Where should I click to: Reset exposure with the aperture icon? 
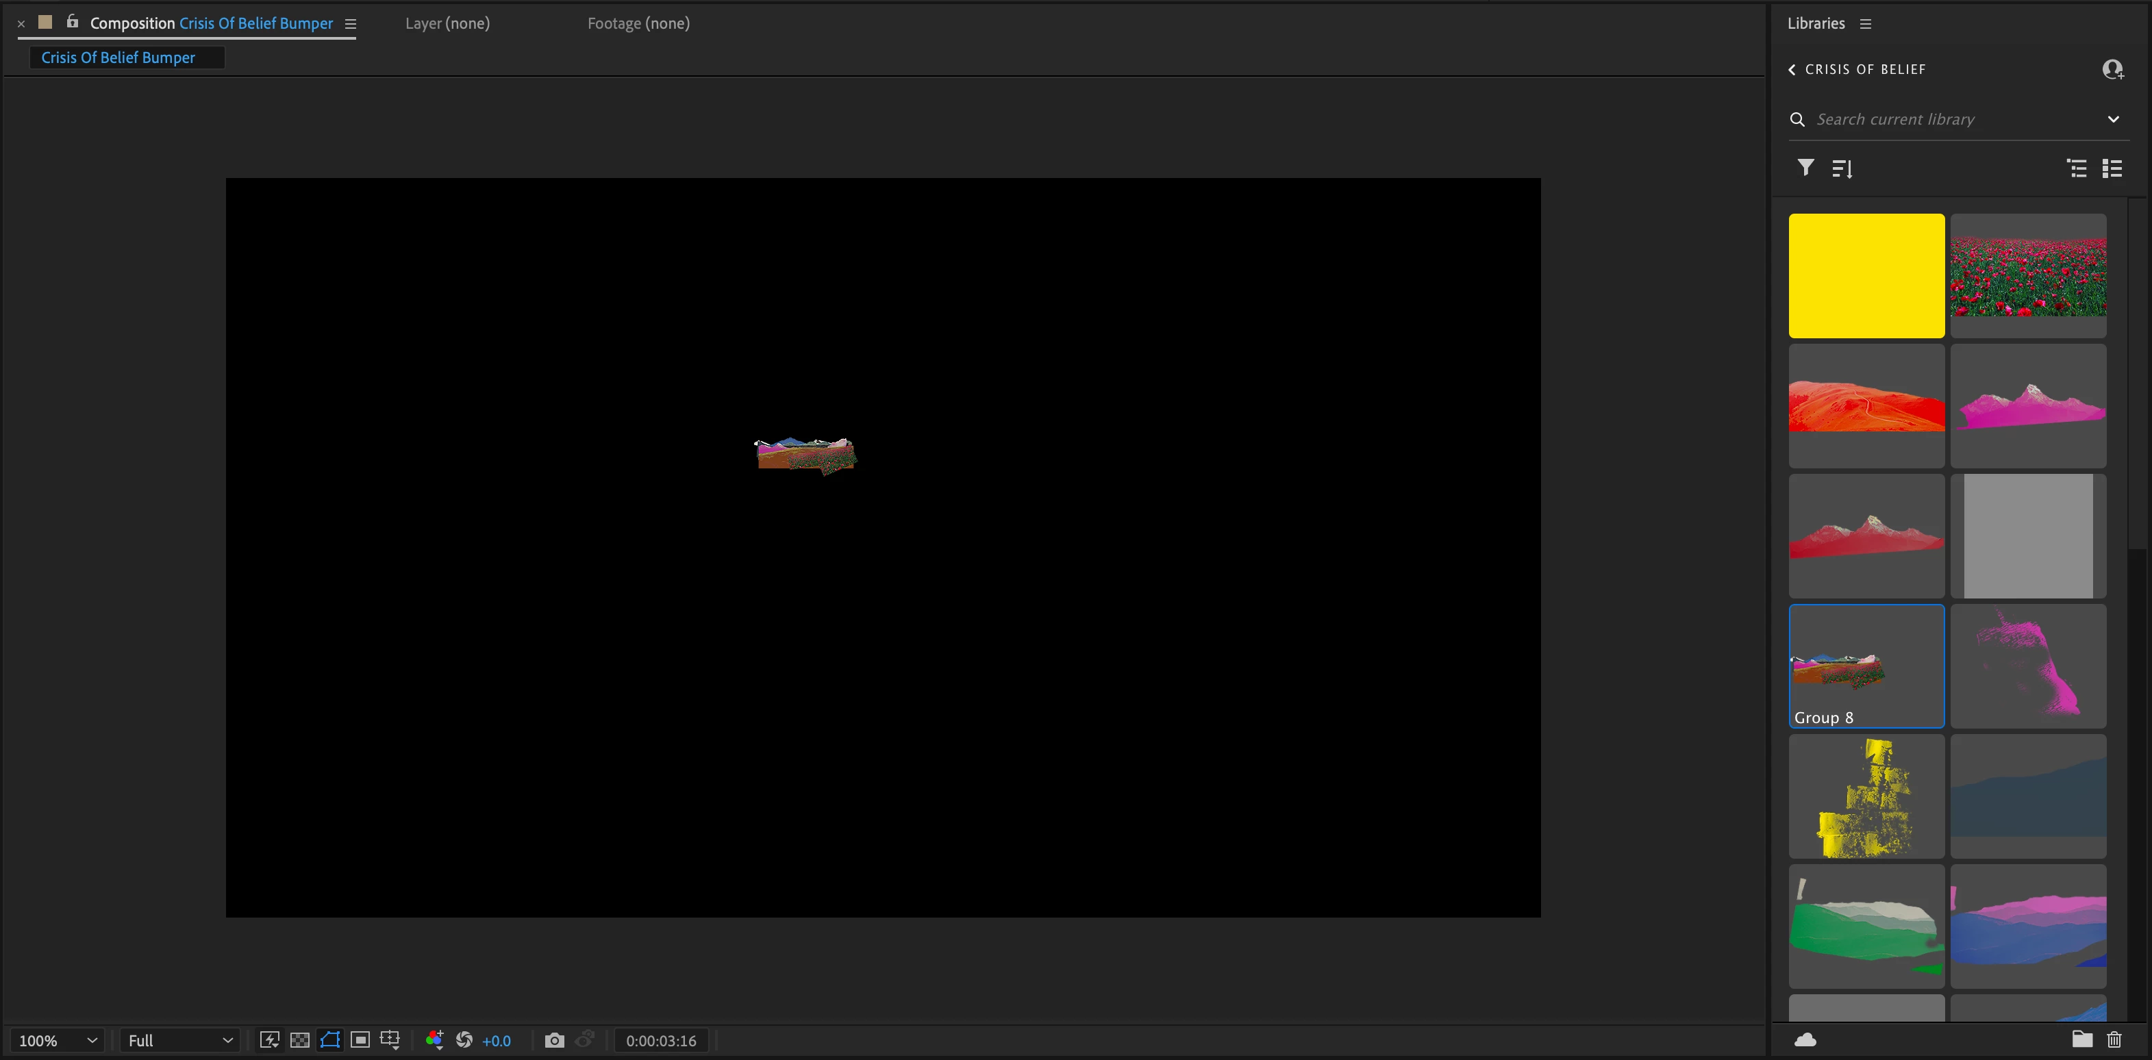[464, 1040]
